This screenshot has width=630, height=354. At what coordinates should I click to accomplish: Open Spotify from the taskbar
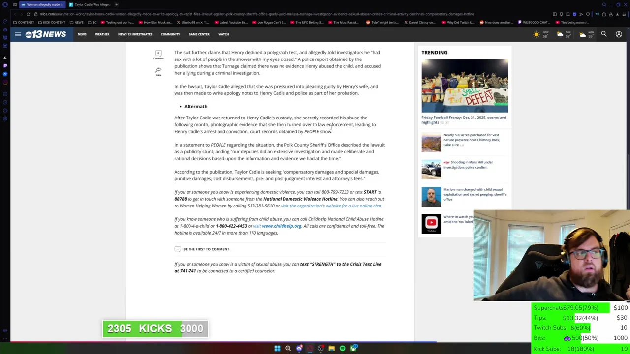[342, 348]
